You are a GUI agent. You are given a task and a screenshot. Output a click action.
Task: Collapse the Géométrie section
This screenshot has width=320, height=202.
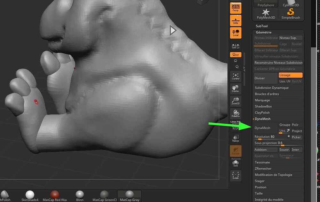click(x=264, y=32)
